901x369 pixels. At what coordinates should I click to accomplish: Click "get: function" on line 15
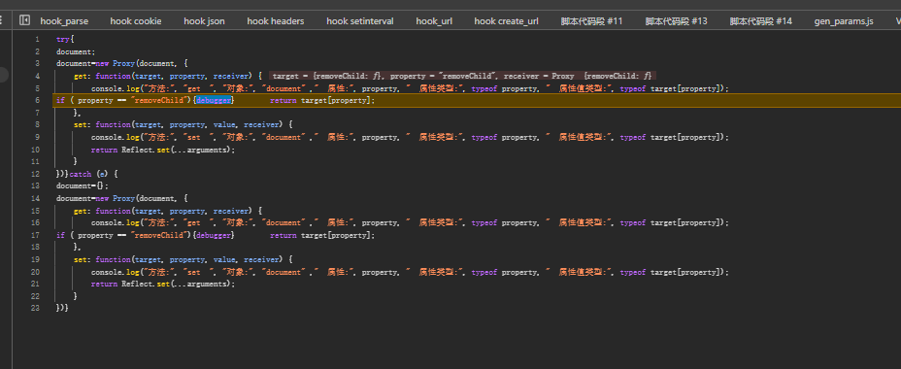point(103,211)
